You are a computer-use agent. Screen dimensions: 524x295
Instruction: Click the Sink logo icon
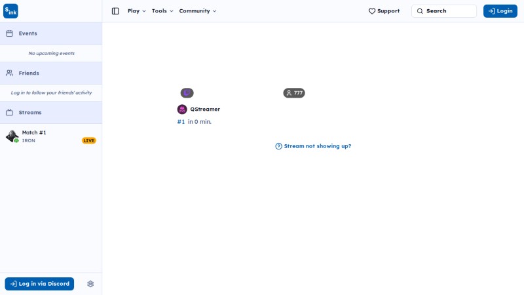click(10, 11)
